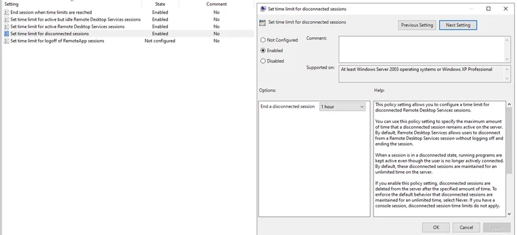This screenshot has width=517, height=235.
Task: Click the Help panel scrollbar up arrow
Action: [509, 104]
